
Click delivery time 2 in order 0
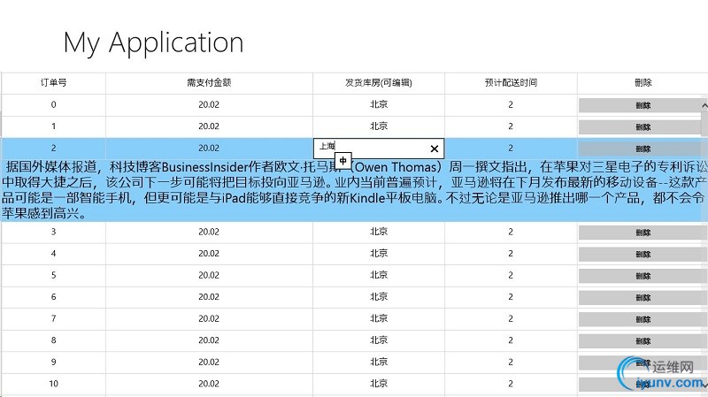tap(511, 104)
